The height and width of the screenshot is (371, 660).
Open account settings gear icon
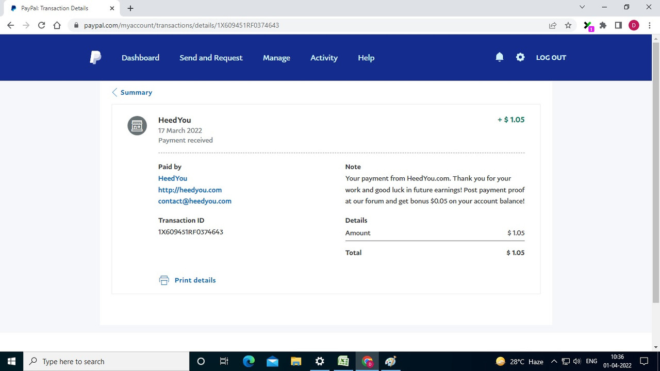click(520, 57)
